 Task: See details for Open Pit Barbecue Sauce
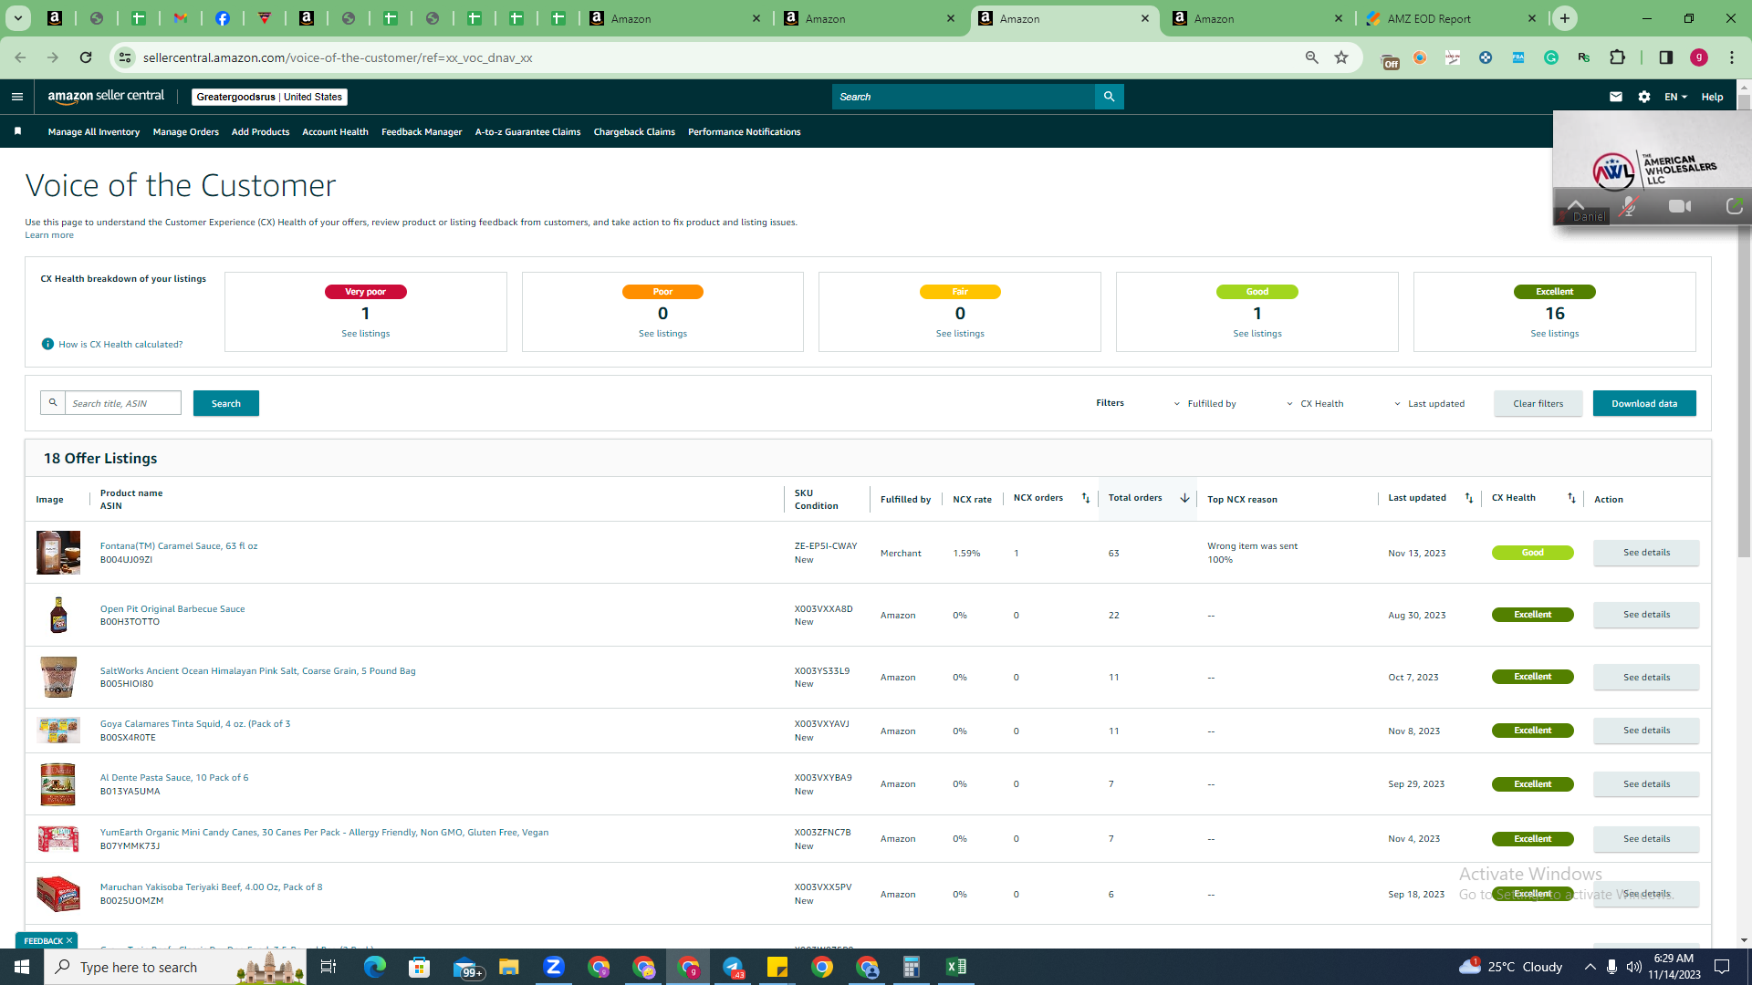pyautogui.click(x=1646, y=615)
